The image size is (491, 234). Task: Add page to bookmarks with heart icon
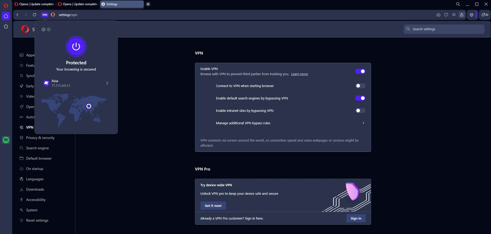tap(446, 15)
